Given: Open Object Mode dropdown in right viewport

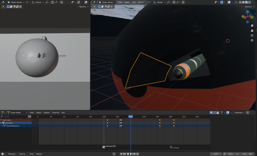Looking at the screenshot, I should coord(107,2).
